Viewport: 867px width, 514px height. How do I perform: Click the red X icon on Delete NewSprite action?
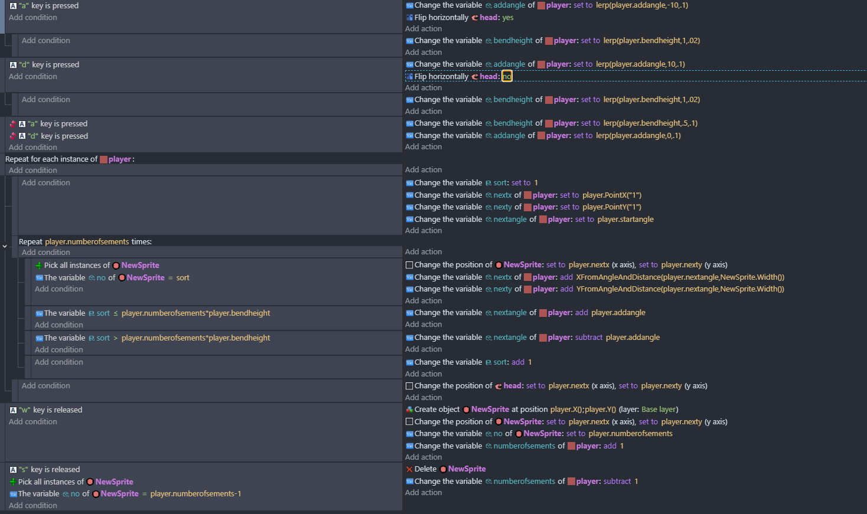[x=409, y=469]
